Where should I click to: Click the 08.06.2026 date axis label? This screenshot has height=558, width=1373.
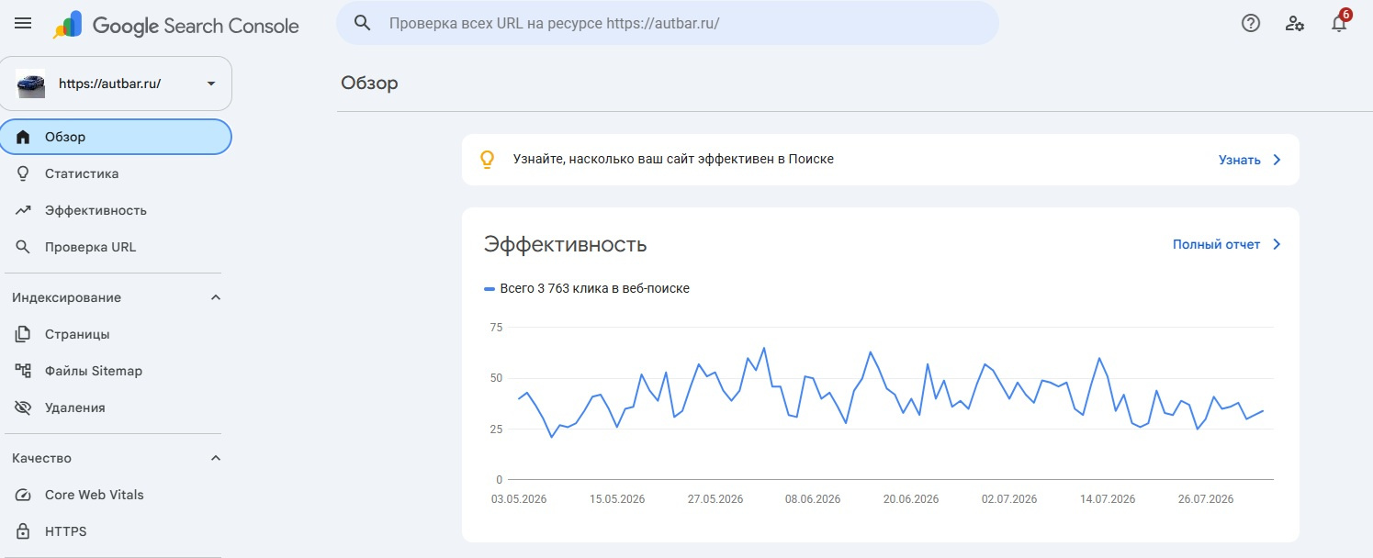point(813,499)
